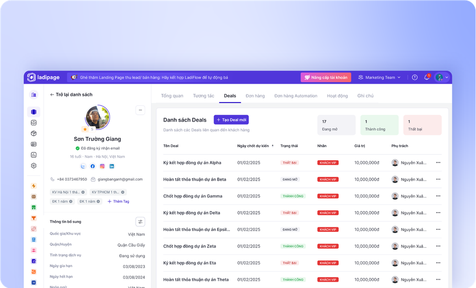Click Nâng cấp tài khoản upgrade button
476x288 pixels.
tap(326, 77)
